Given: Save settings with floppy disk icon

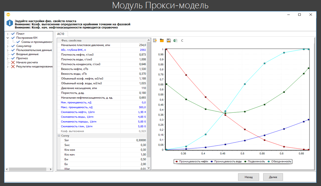Looking at the screenshot, I should pyautogui.click(x=169, y=40).
